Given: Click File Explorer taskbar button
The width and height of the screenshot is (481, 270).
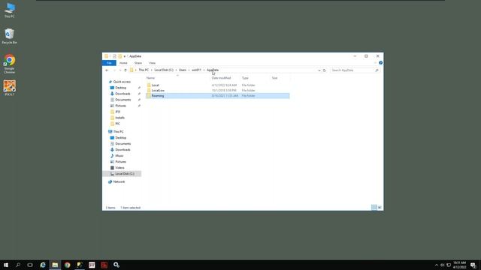Looking at the screenshot, I should (x=55, y=265).
